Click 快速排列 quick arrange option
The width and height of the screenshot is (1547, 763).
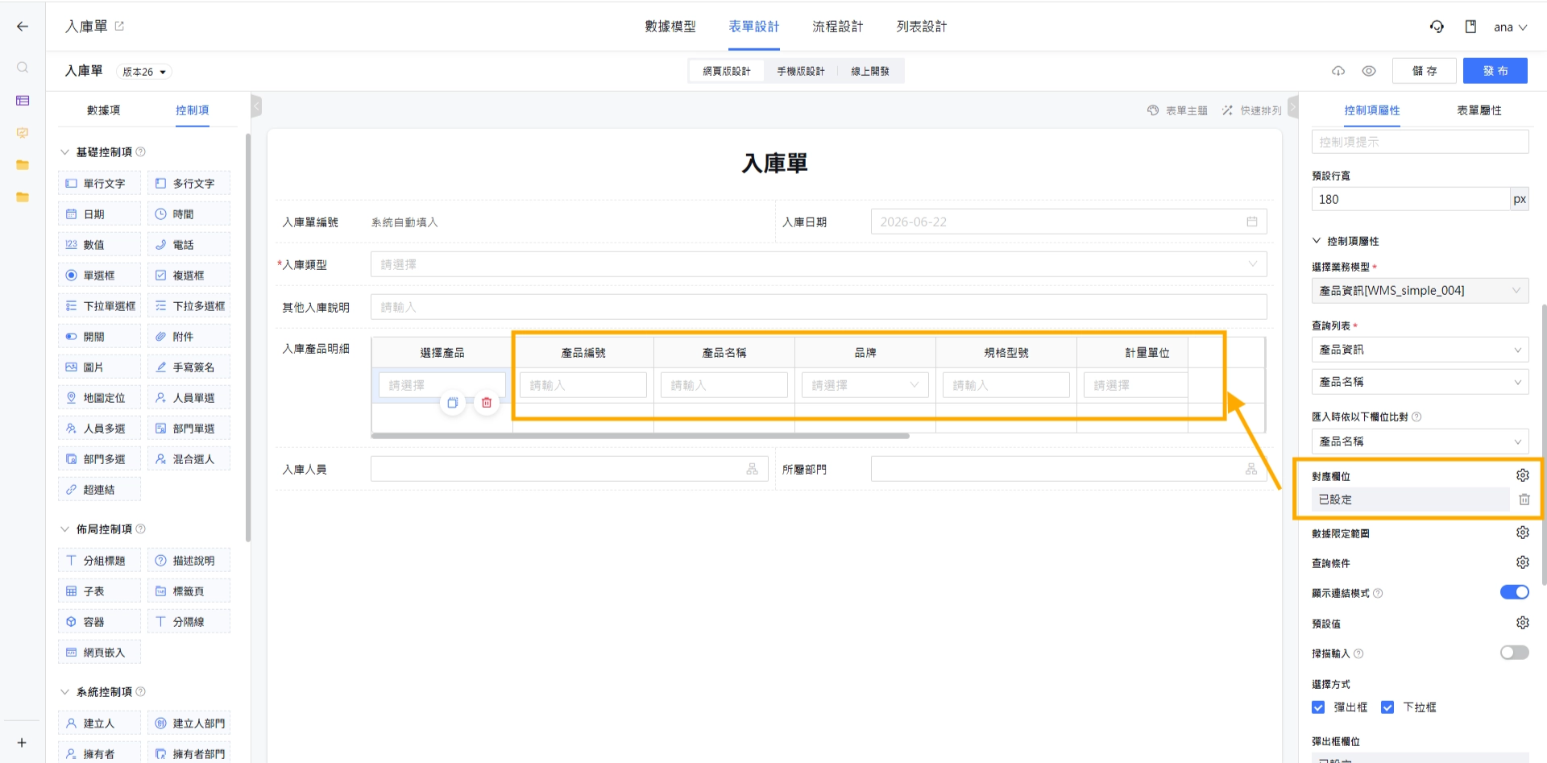pos(1251,110)
